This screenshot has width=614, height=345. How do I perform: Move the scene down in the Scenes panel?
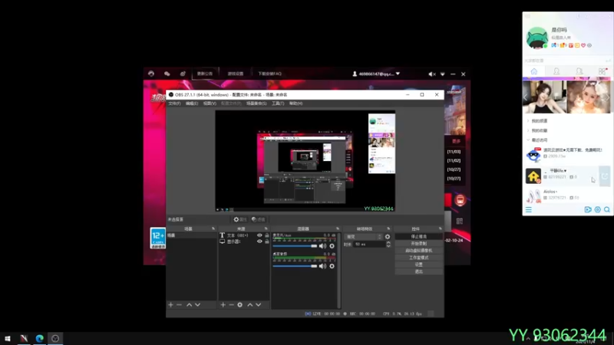click(198, 304)
